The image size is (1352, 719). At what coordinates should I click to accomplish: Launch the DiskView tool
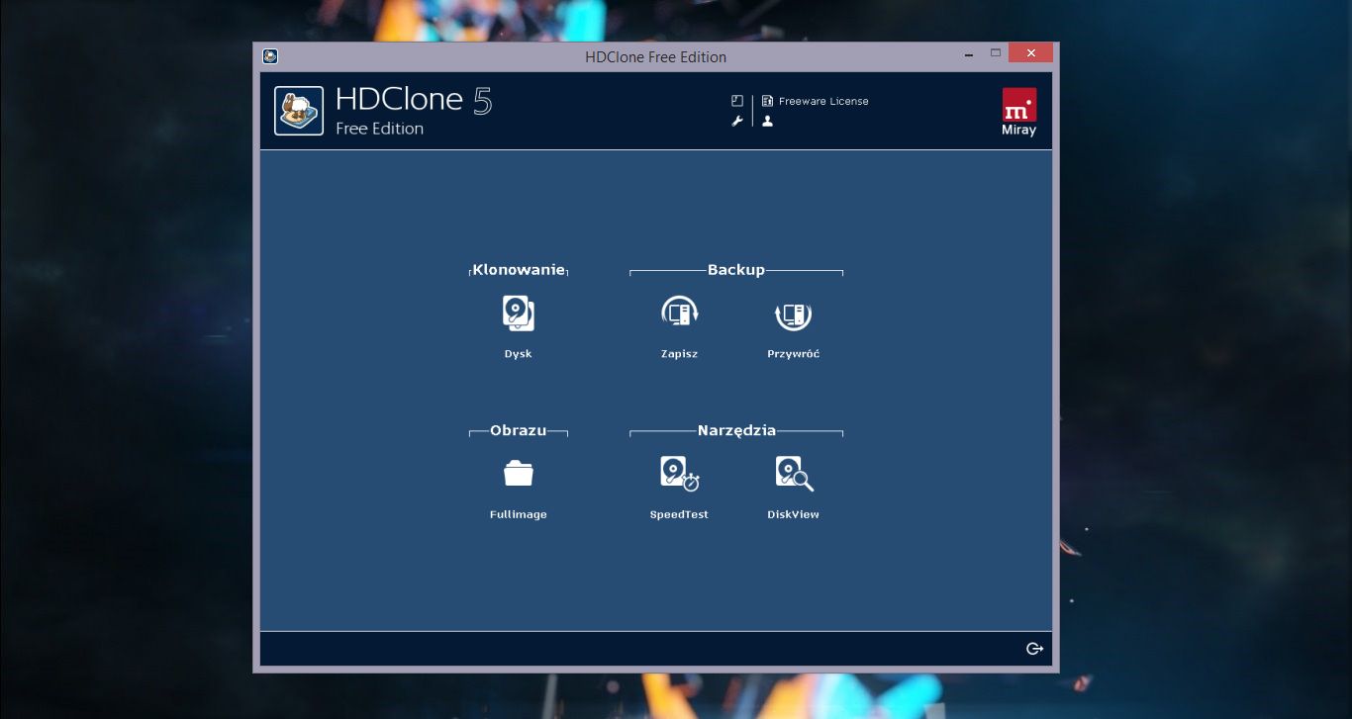point(794,474)
